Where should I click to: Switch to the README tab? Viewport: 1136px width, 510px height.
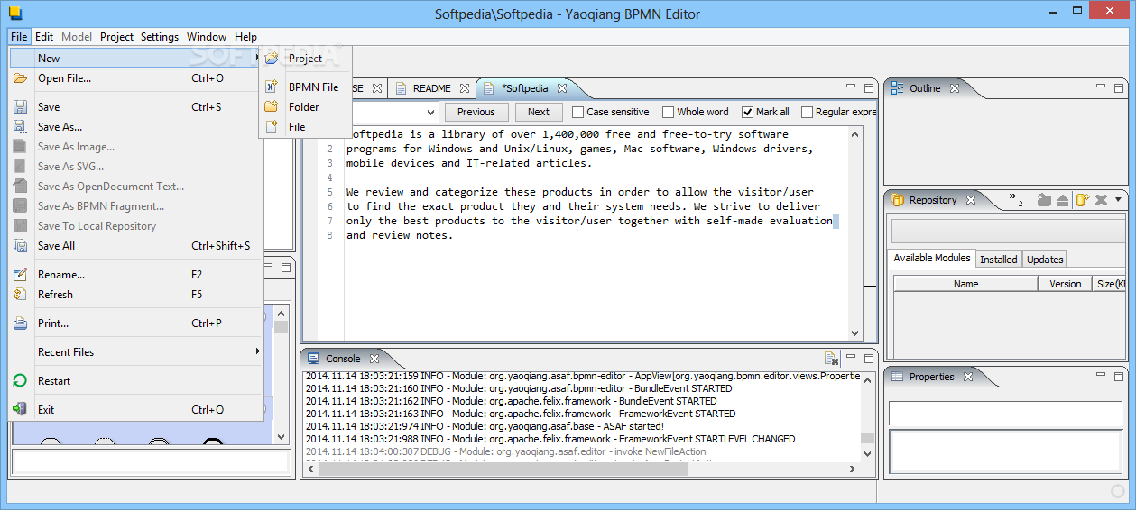click(x=431, y=88)
